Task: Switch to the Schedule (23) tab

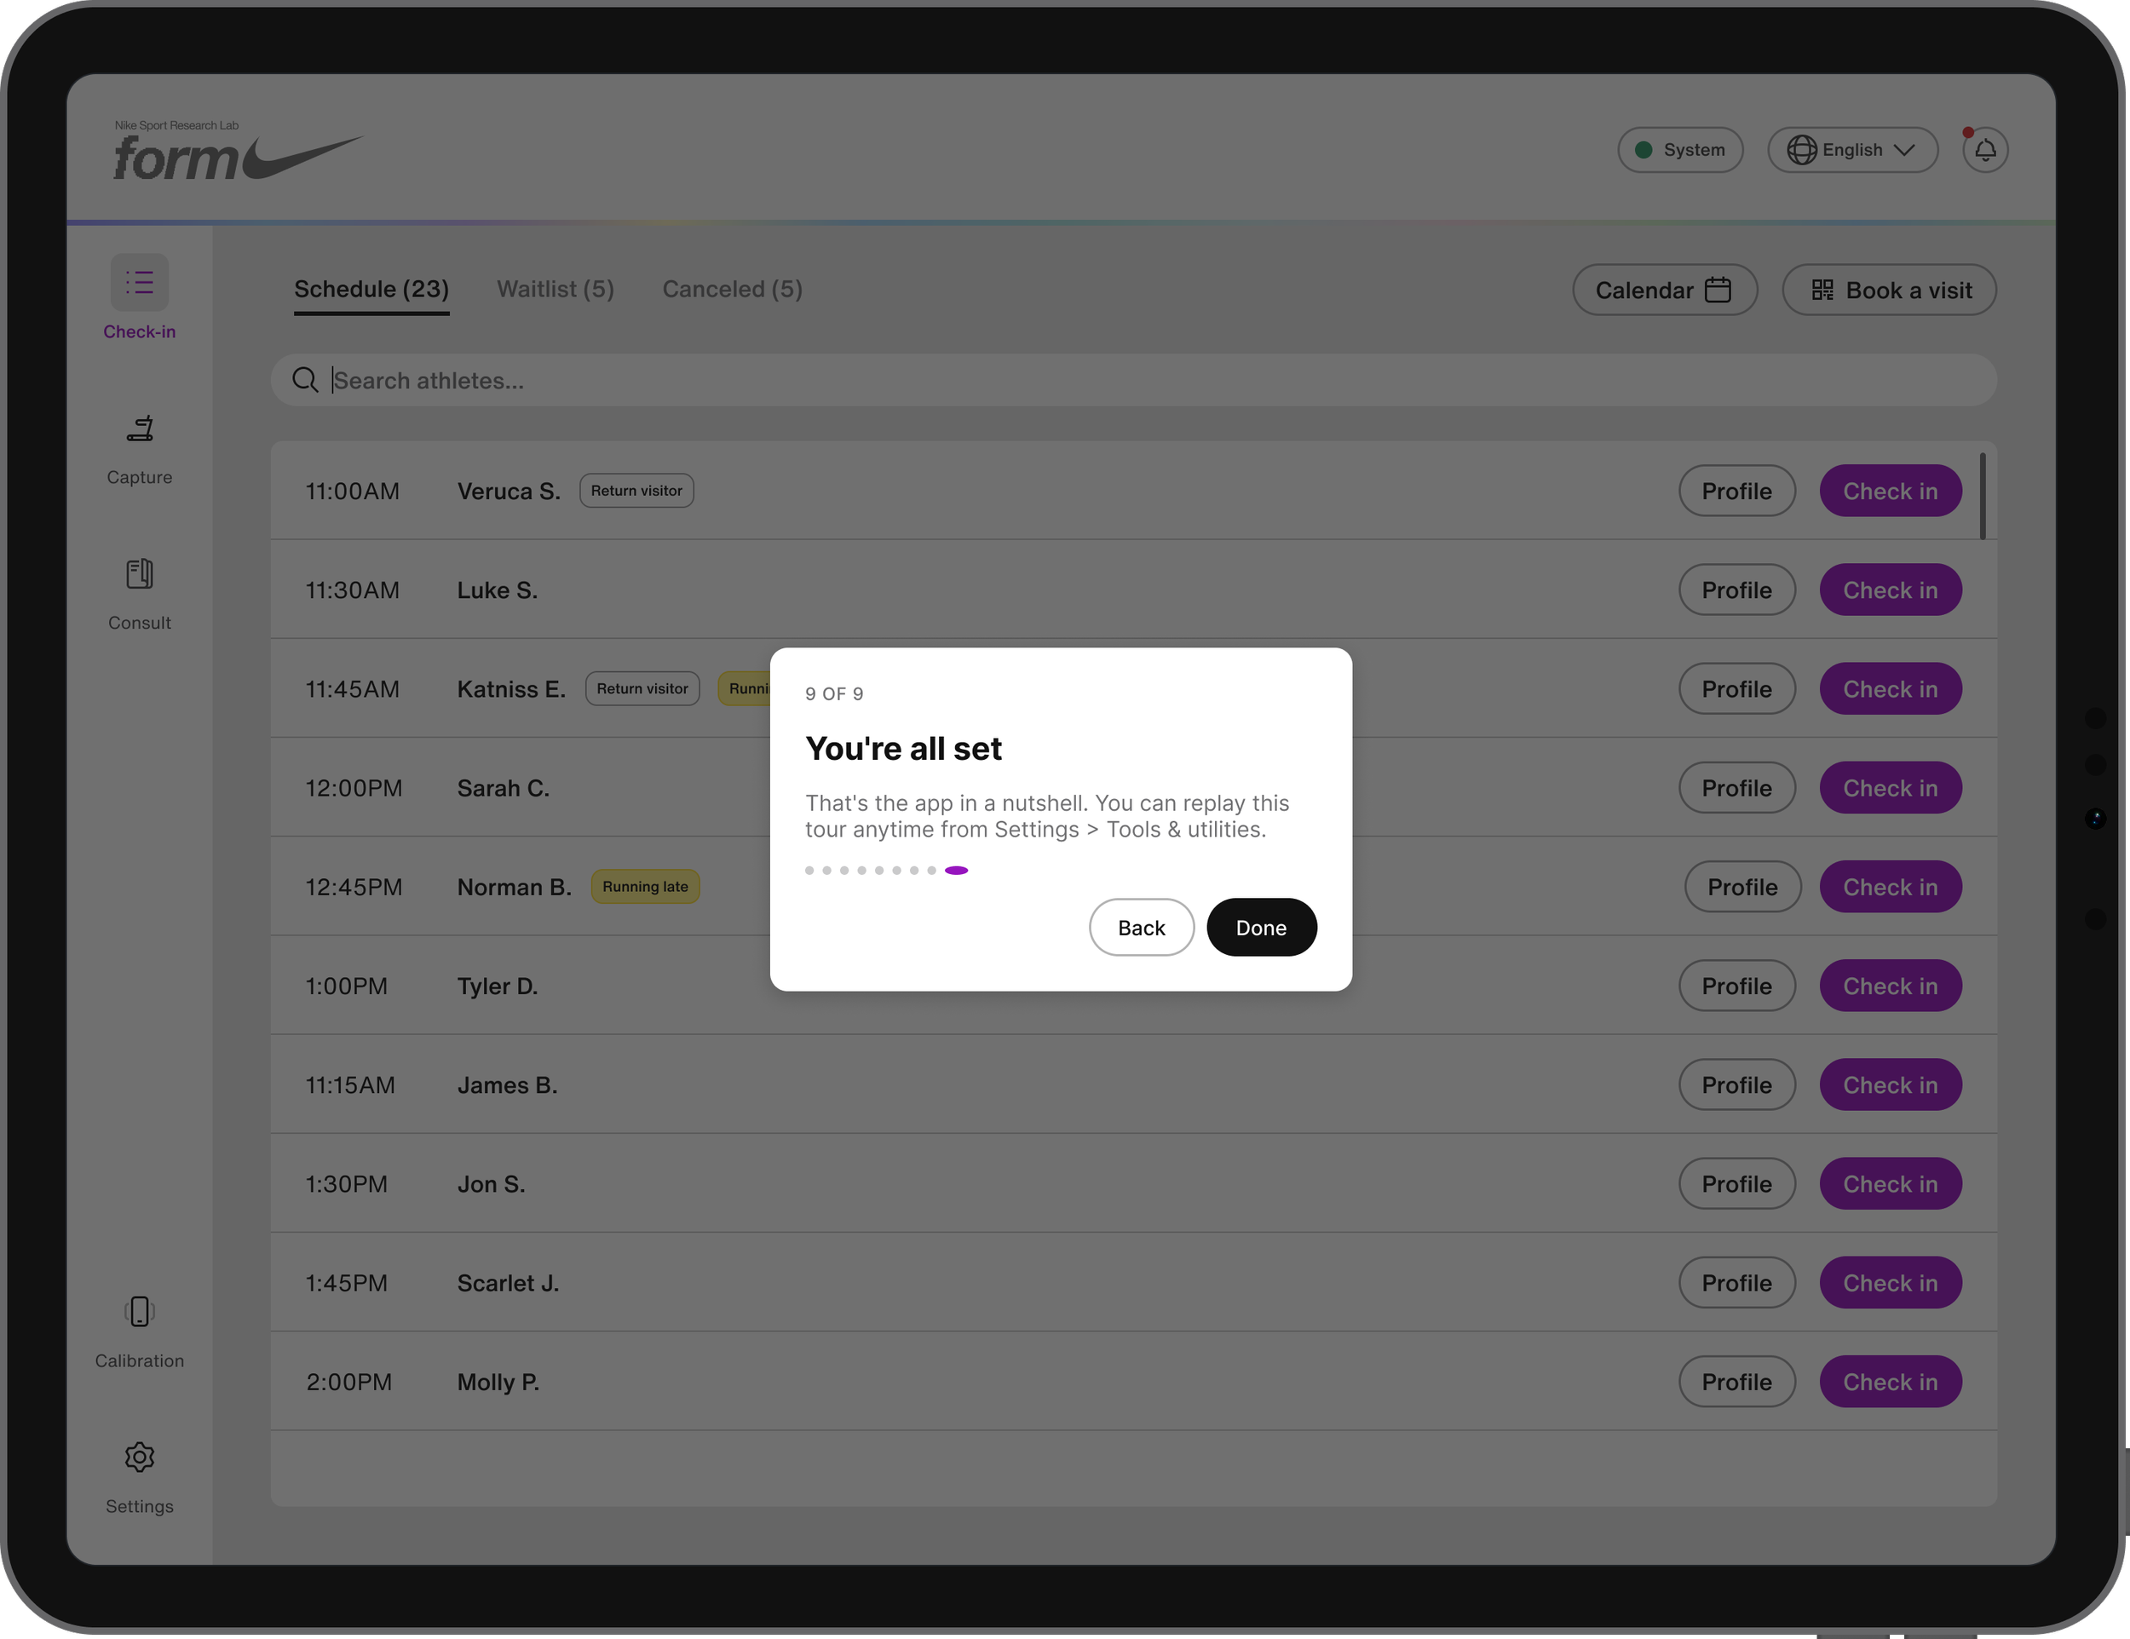Action: [x=371, y=290]
